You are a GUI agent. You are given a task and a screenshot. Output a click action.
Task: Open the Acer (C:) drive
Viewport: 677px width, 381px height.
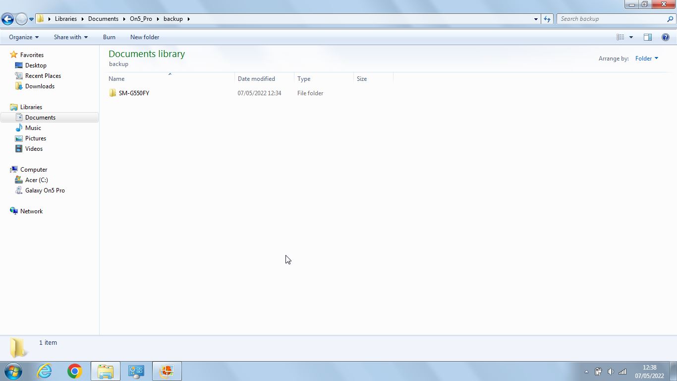[37, 180]
